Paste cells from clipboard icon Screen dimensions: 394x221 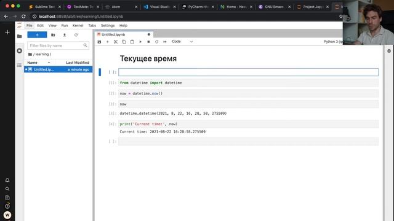[x=132, y=42]
